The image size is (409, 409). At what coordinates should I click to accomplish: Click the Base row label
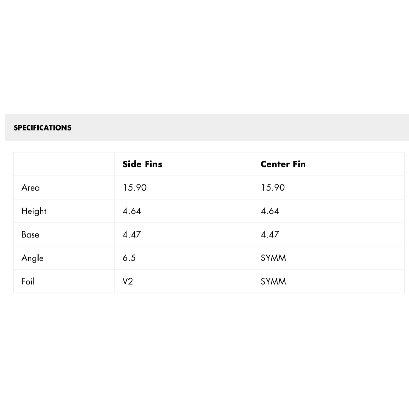30,234
